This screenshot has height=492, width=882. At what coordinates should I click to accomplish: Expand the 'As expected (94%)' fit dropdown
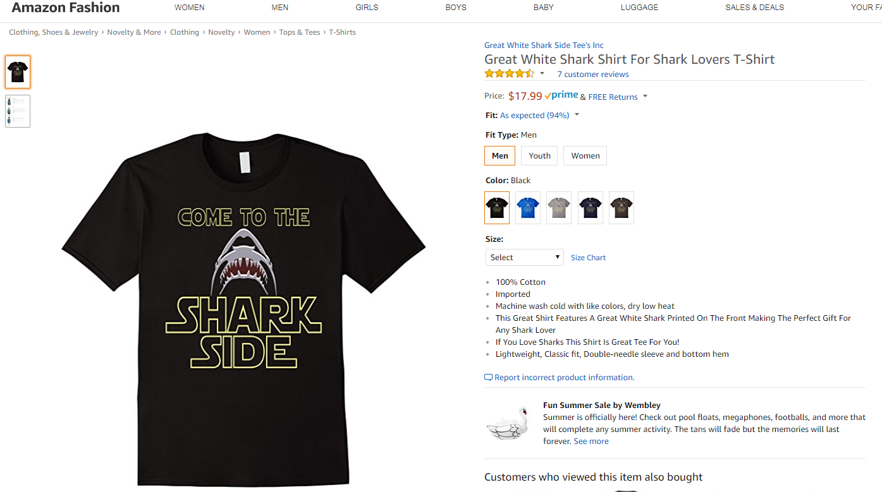575,115
